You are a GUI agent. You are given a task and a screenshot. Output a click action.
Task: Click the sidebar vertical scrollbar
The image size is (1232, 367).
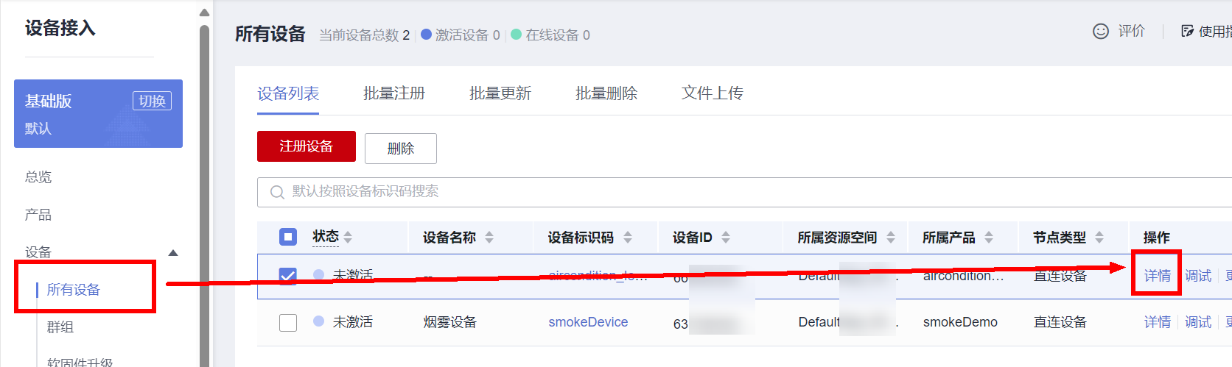tap(204, 191)
